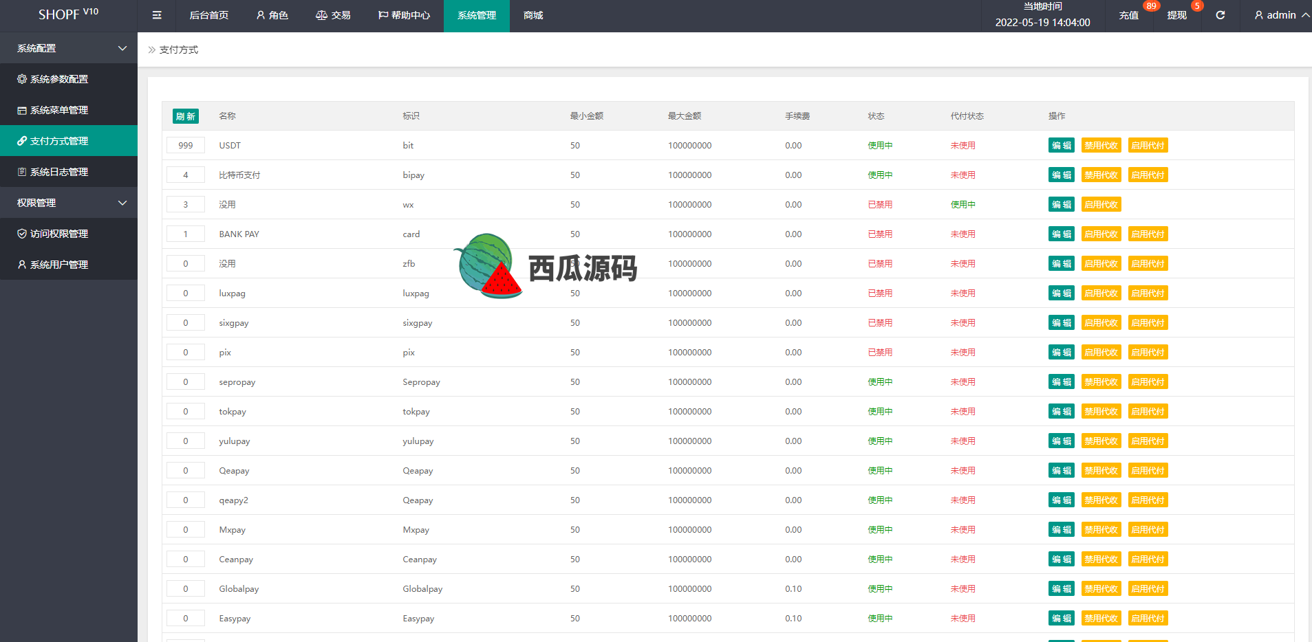Viewport: 1312px width, 642px height.
Task: Click the Sepropay identifier cell
Action: click(421, 382)
